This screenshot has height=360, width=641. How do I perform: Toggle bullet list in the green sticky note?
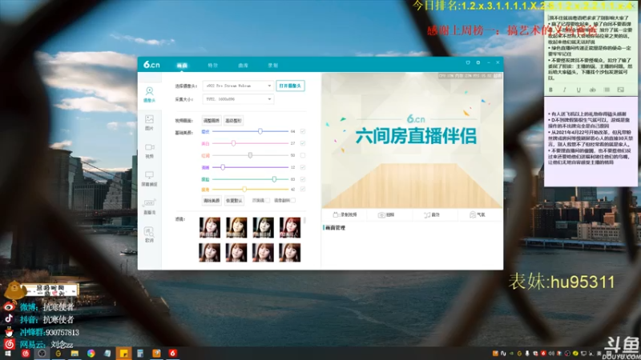pyautogui.click(x=607, y=90)
